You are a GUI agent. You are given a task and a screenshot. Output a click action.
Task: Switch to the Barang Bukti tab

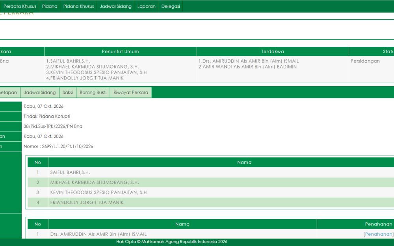(x=93, y=92)
